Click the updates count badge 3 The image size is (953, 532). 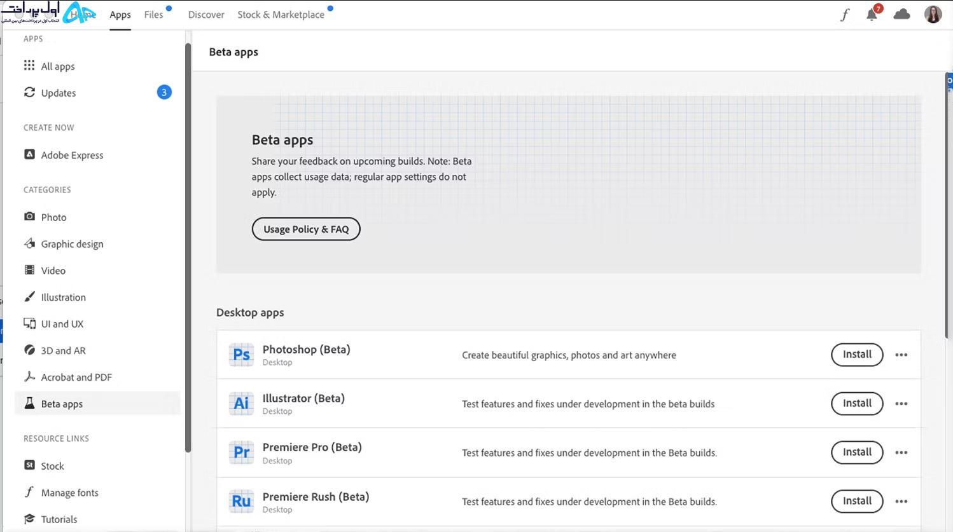coord(164,92)
